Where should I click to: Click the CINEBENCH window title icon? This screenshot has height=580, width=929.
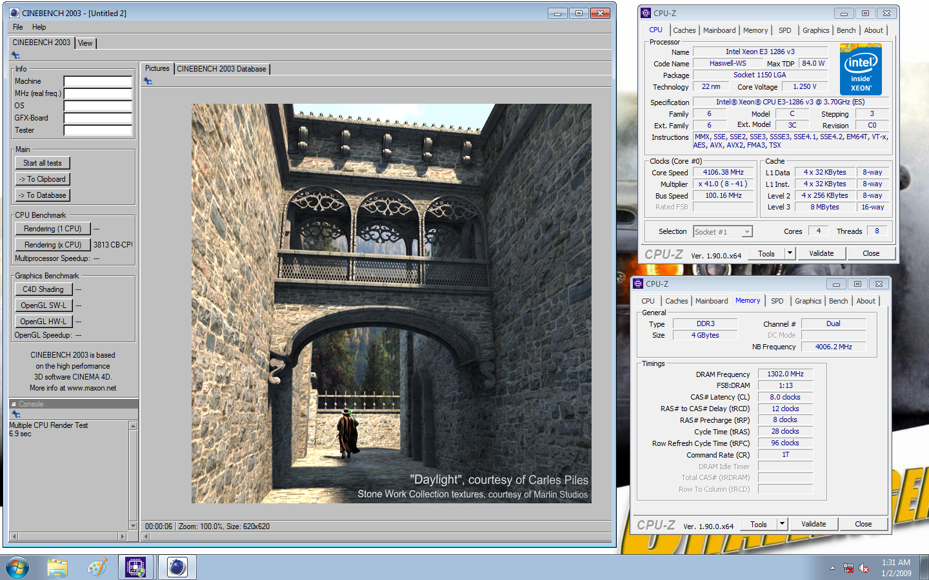[x=14, y=13]
